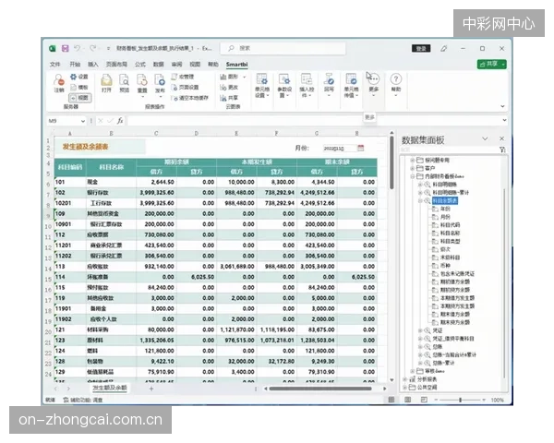554x443 pixels.
Task: Open the 设置 gear settings button
Action: pyautogui.click(x=78, y=77)
